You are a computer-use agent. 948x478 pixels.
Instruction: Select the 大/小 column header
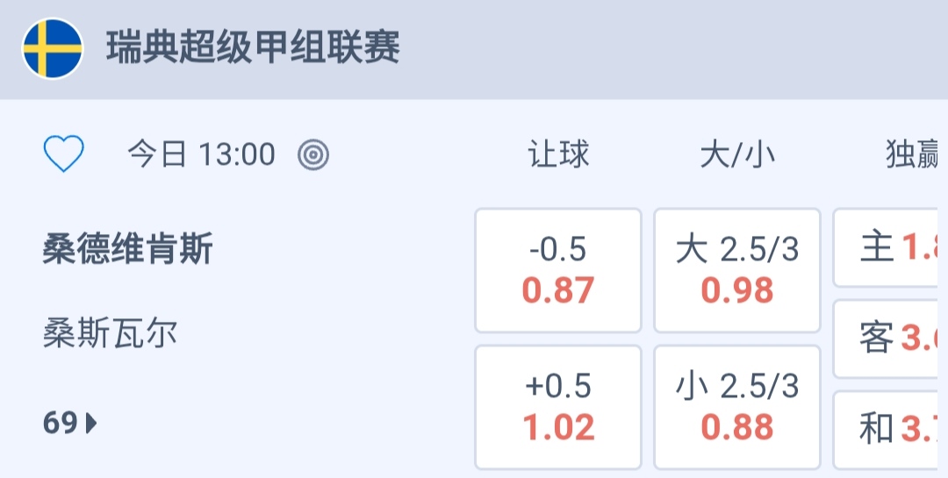pyautogui.click(x=737, y=155)
